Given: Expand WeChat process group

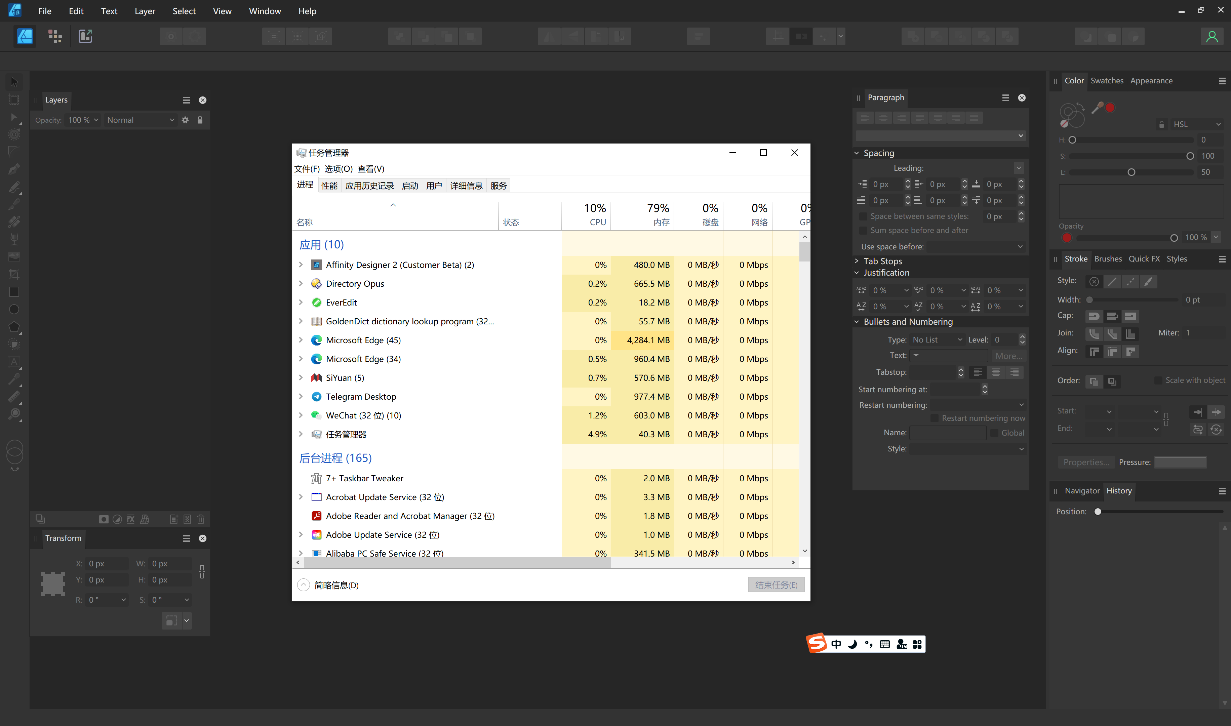Looking at the screenshot, I should click(301, 415).
